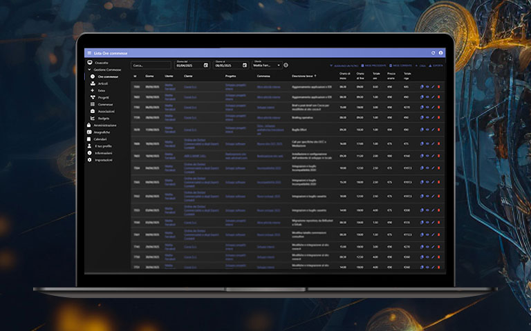Edit the Bugfix Effort row
This screenshot has width=531, height=331.
[433, 130]
